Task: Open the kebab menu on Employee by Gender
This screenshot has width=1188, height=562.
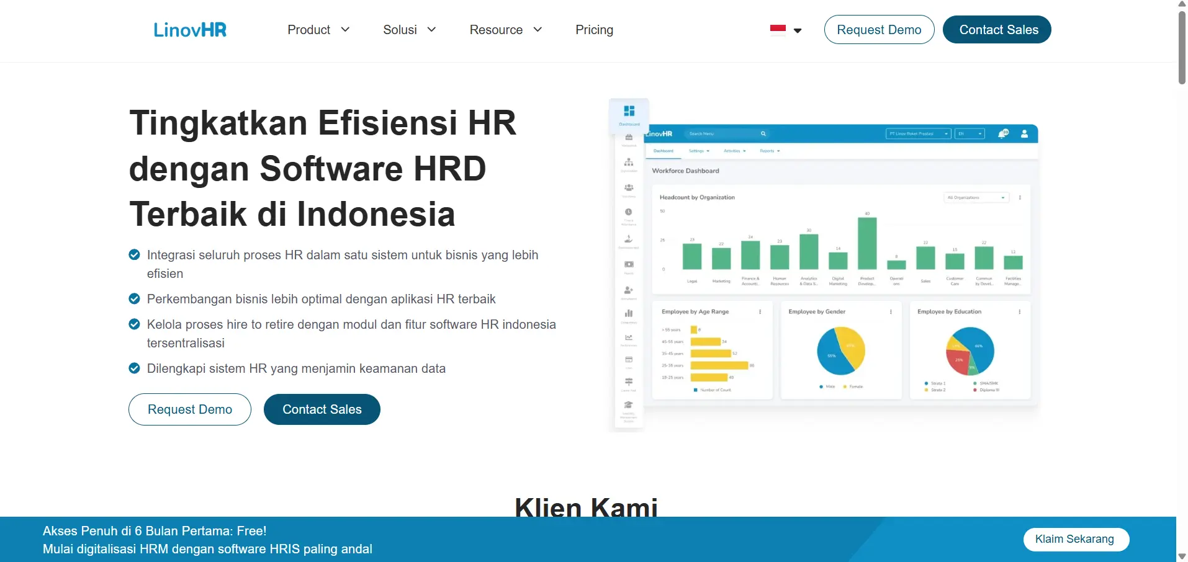Action: [x=891, y=312]
